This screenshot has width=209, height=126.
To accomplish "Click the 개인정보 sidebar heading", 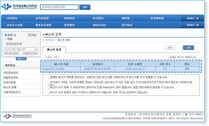I will [x=10, y=65].
